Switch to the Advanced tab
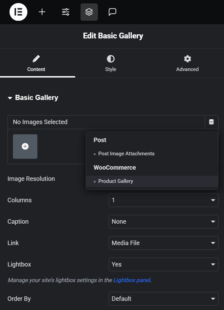Image resolution: width=224 pixels, height=310 pixels. (187, 63)
